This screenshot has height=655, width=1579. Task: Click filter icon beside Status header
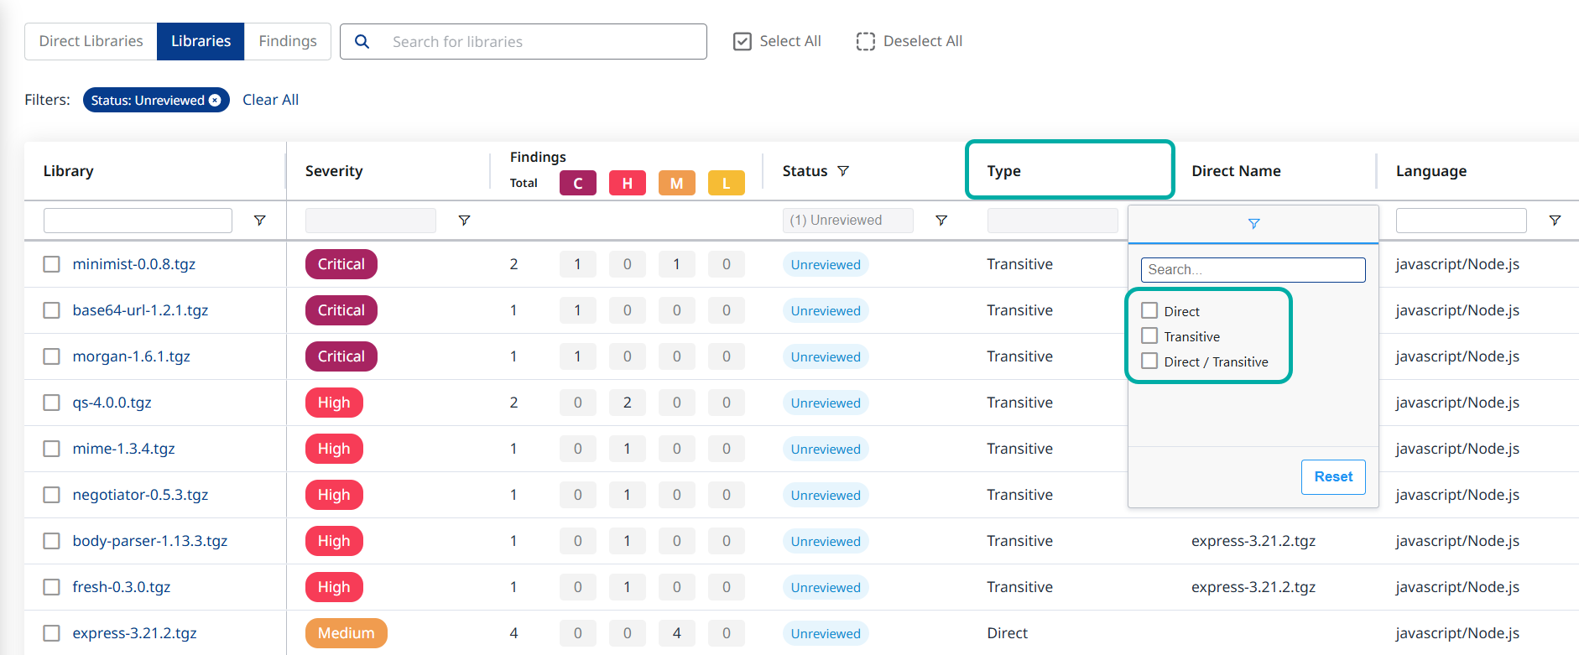[x=843, y=171]
